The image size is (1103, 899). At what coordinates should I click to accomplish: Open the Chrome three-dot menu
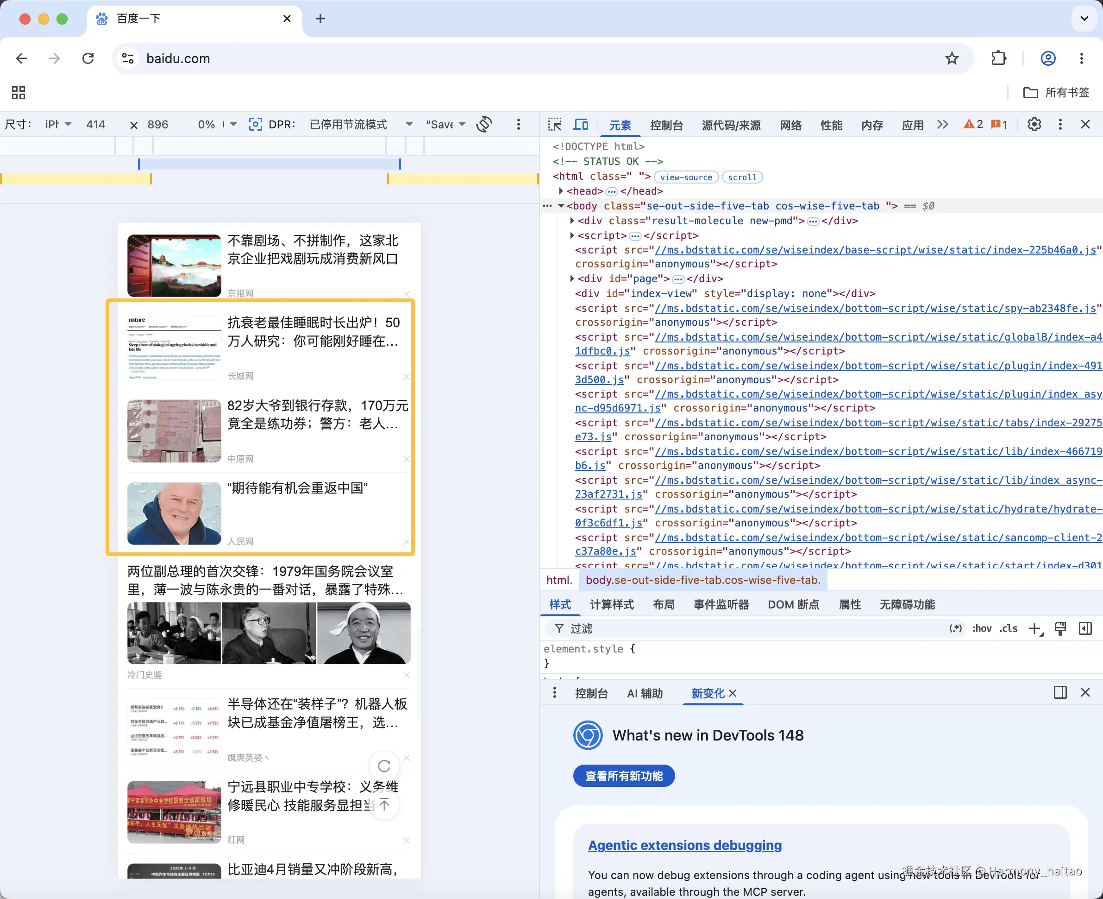[1081, 58]
